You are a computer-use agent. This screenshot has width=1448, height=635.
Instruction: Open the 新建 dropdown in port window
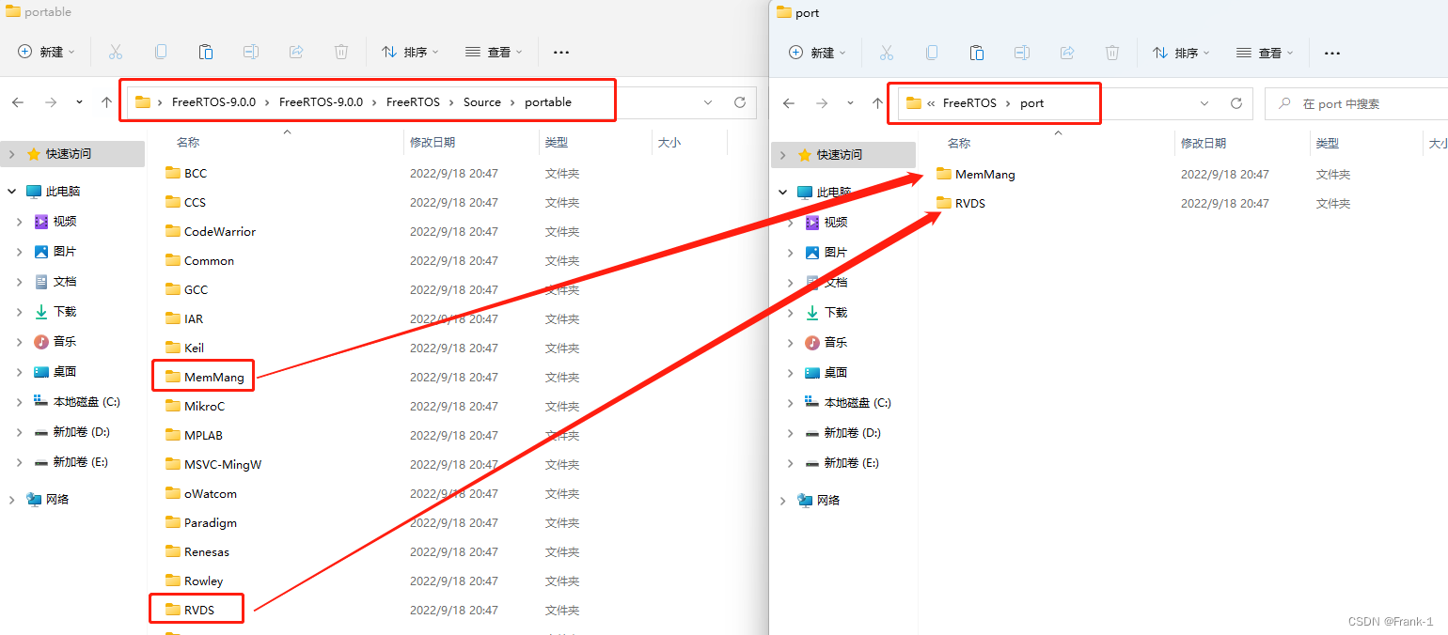coord(818,53)
